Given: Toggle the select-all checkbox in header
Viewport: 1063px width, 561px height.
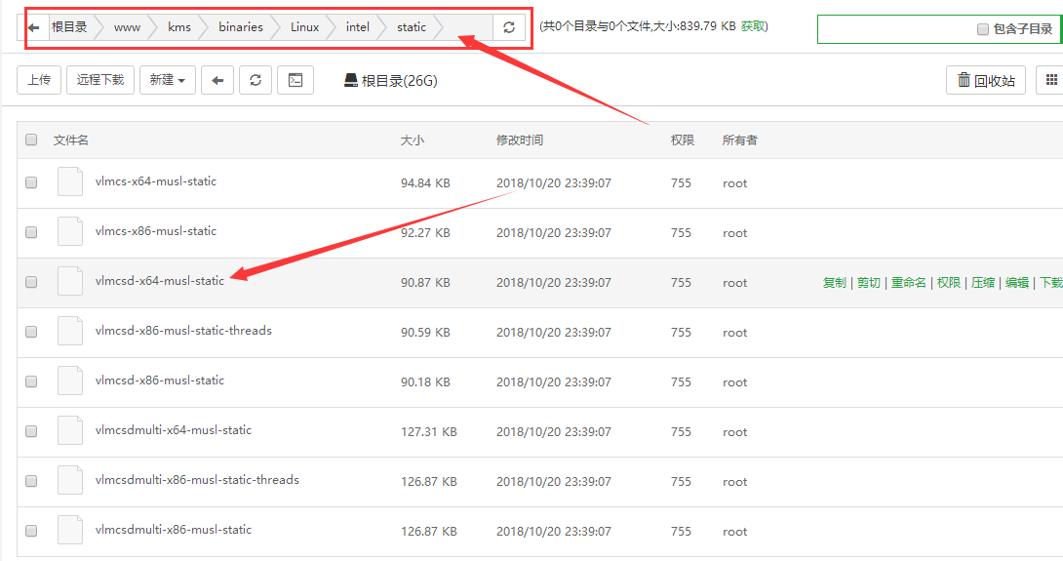Looking at the screenshot, I should pyautogui.click(x=31, y=140).
